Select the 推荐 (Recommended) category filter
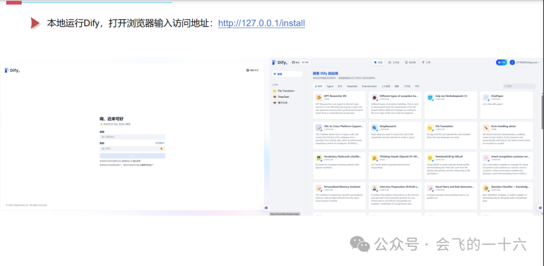The height and width of the screenshot is (266, 544). pyautogui.click(x=318, y=86)
